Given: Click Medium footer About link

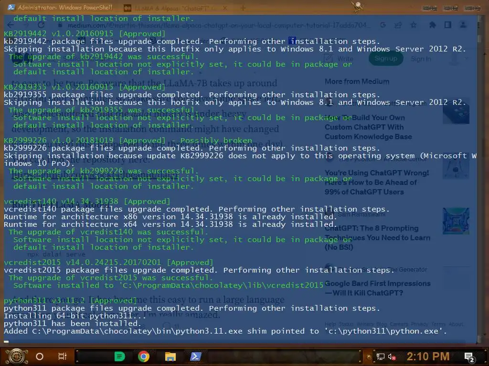Looking at the screenshot, I should pos(456,324).
